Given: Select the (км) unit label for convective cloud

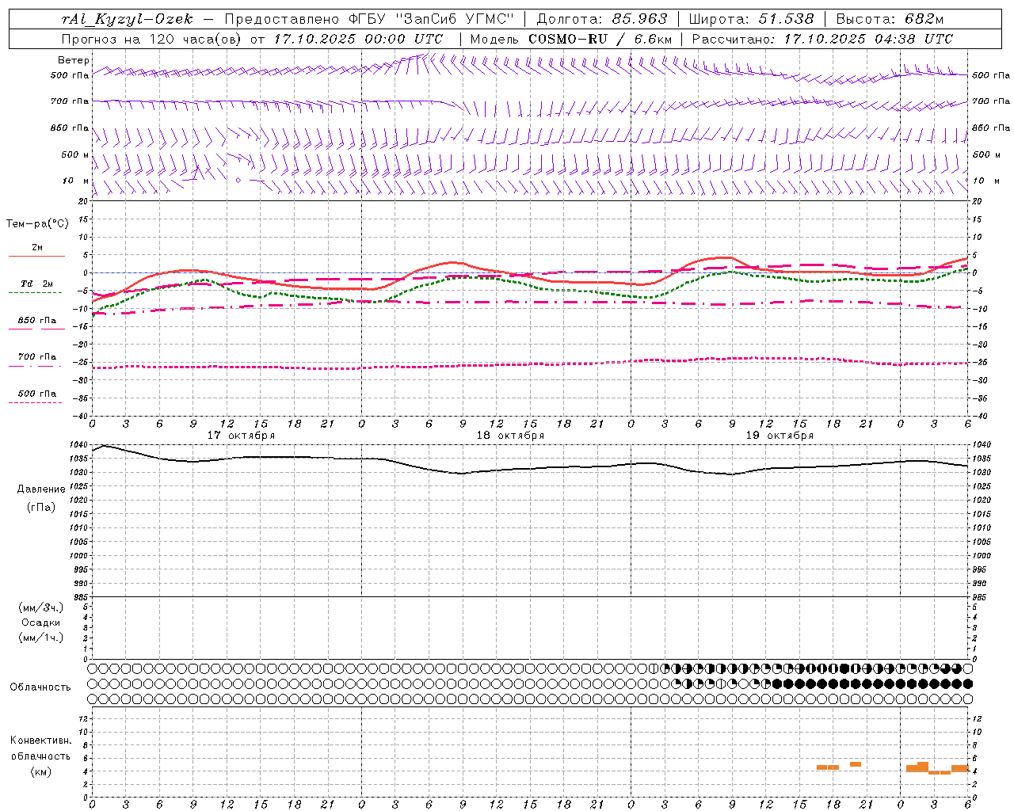Looking at the screenshot, I should point(41,771).
